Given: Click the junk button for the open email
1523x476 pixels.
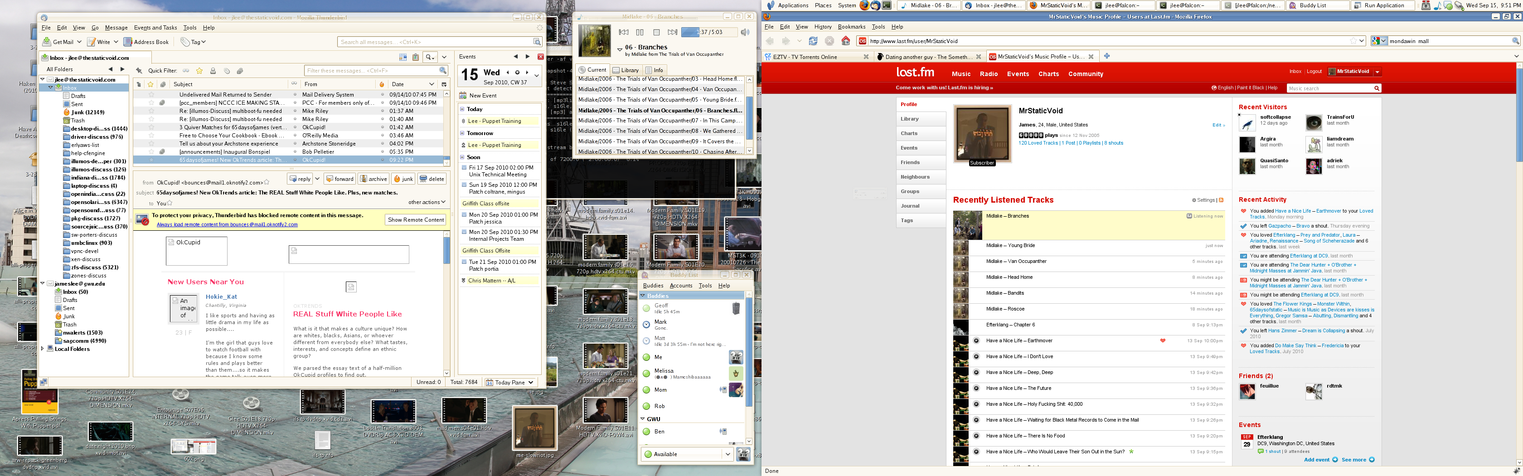Looking at the screenshot, I should pyautogui.click(x=404, y=179).
